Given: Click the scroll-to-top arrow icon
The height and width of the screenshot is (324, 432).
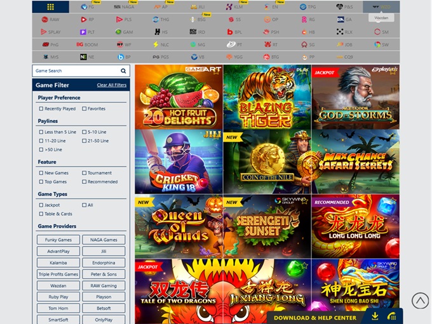Looking at the screenshot, I should click(x=420, y=301).
